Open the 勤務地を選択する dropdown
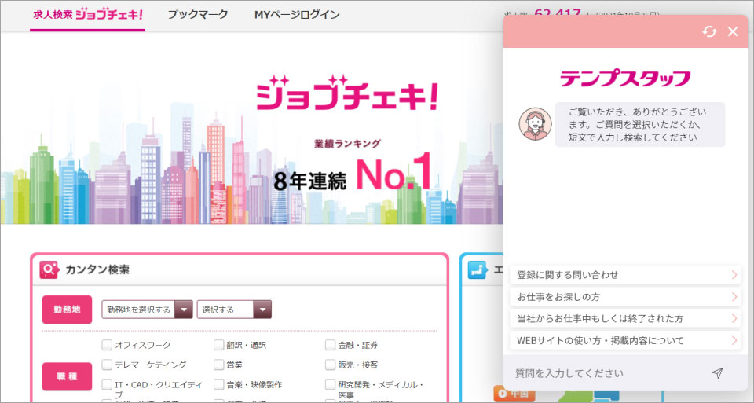754x403 pixels. click(x=147, y=310)
